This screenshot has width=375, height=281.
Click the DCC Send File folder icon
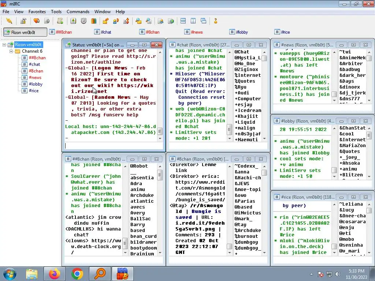pyautogui.click(x=105, y=21)
